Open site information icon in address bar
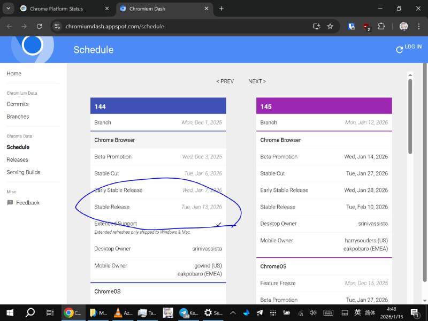Viewport: 428px width, 321px height. (x=58, y=26)
